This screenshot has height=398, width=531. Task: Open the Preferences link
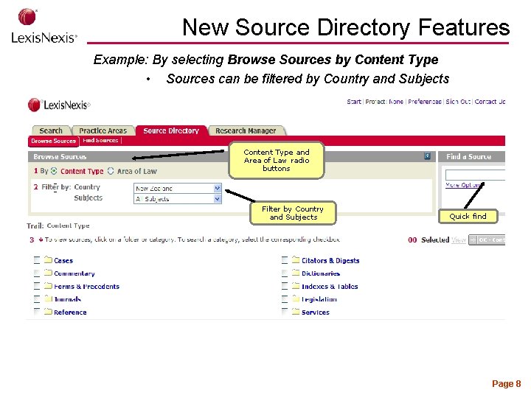(425, 102)
